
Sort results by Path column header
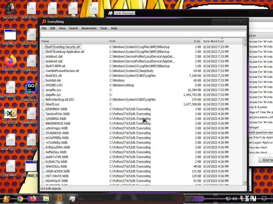(x=142, y=41)
